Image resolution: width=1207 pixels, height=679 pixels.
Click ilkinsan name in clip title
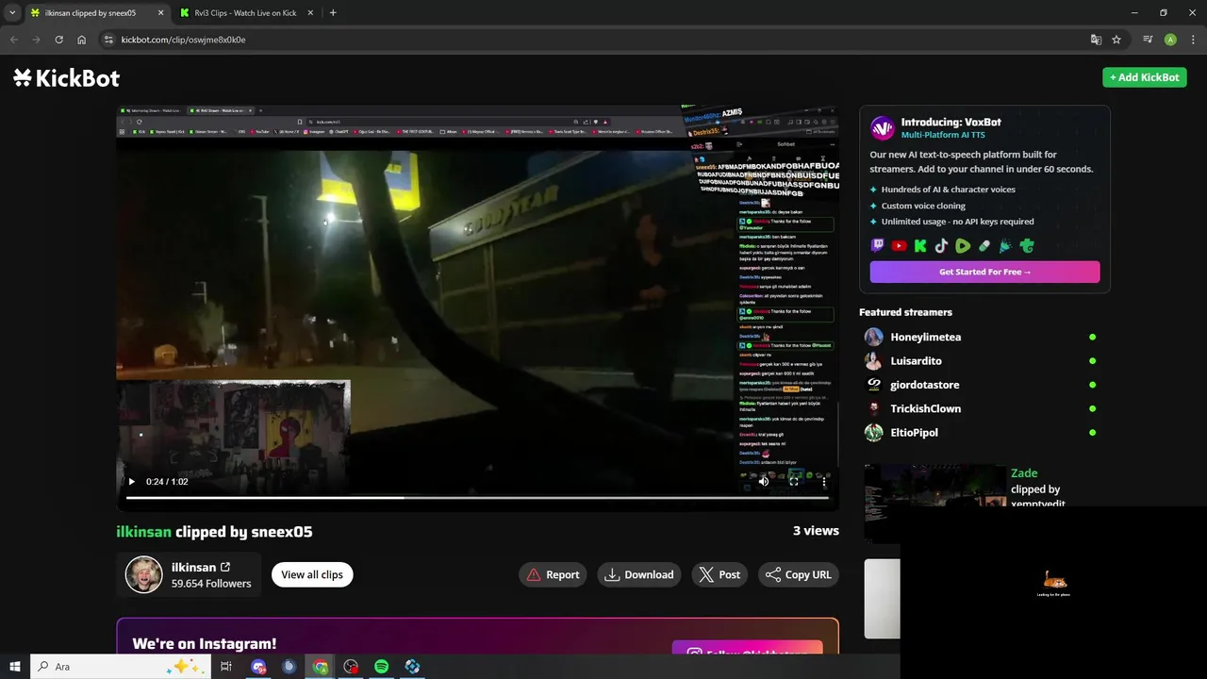[143, 532]
